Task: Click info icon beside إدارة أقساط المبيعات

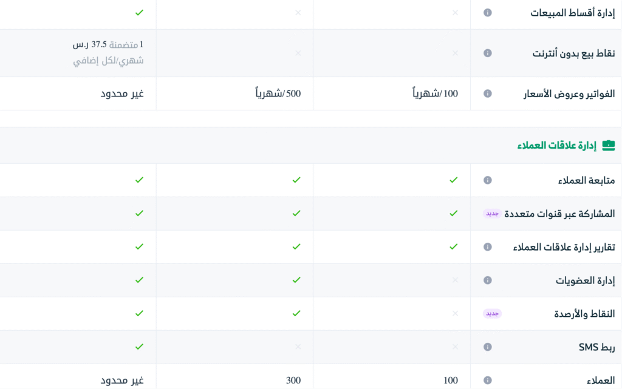Action: click(x=487, y=13)
